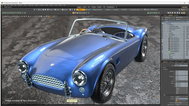Click the viewport pan arrows icon
Screen dimensions: 189x106
click(150, 16)
